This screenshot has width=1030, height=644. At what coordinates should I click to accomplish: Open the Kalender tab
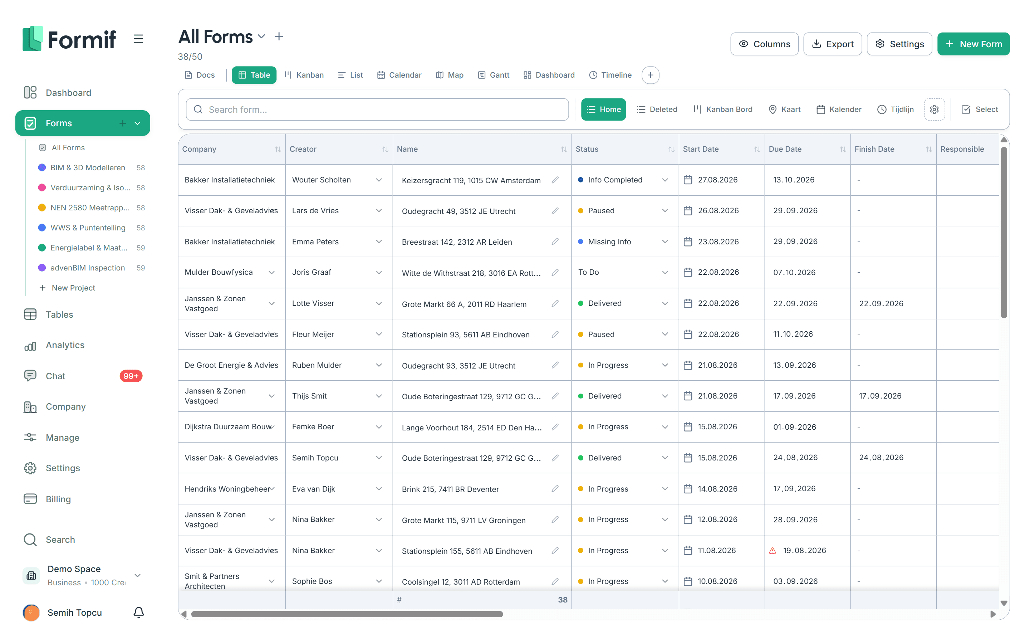pos(838,109)
